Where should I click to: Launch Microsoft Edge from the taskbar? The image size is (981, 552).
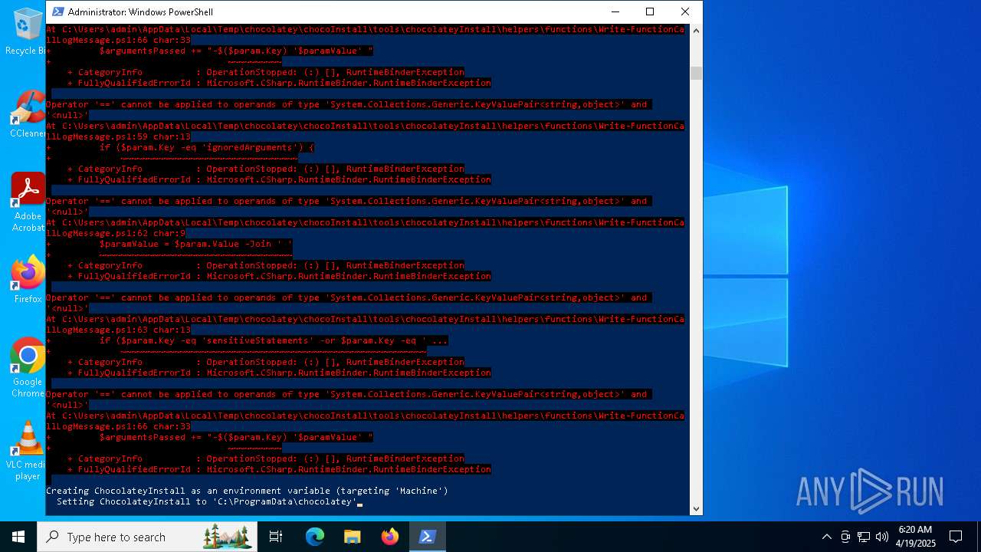315,537
